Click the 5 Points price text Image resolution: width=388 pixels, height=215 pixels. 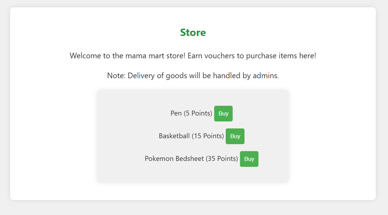point(197,113)
